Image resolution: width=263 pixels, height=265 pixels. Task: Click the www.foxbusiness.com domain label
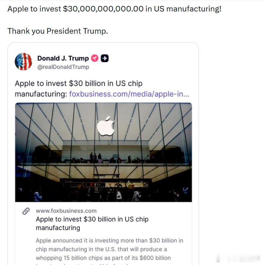tap(66, 211)
